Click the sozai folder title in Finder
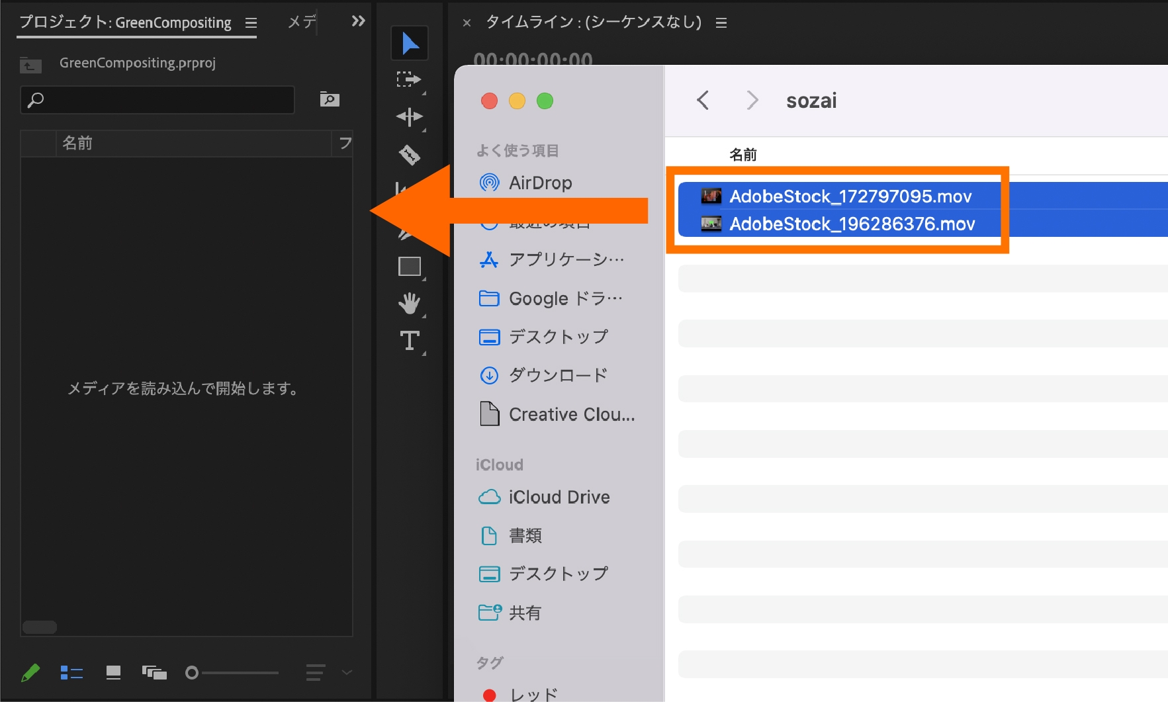 pos(811,101)
